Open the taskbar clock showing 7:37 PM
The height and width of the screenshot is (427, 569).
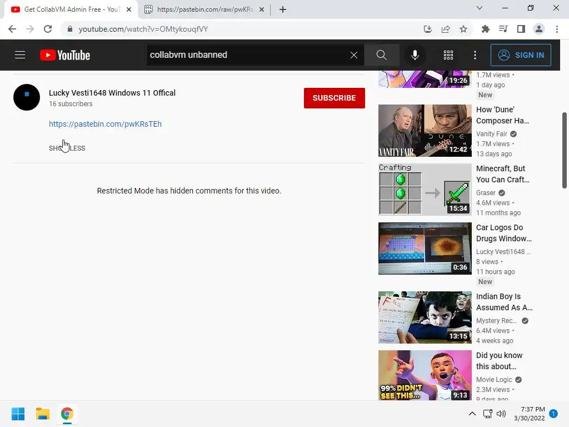[x=530, y=414]
